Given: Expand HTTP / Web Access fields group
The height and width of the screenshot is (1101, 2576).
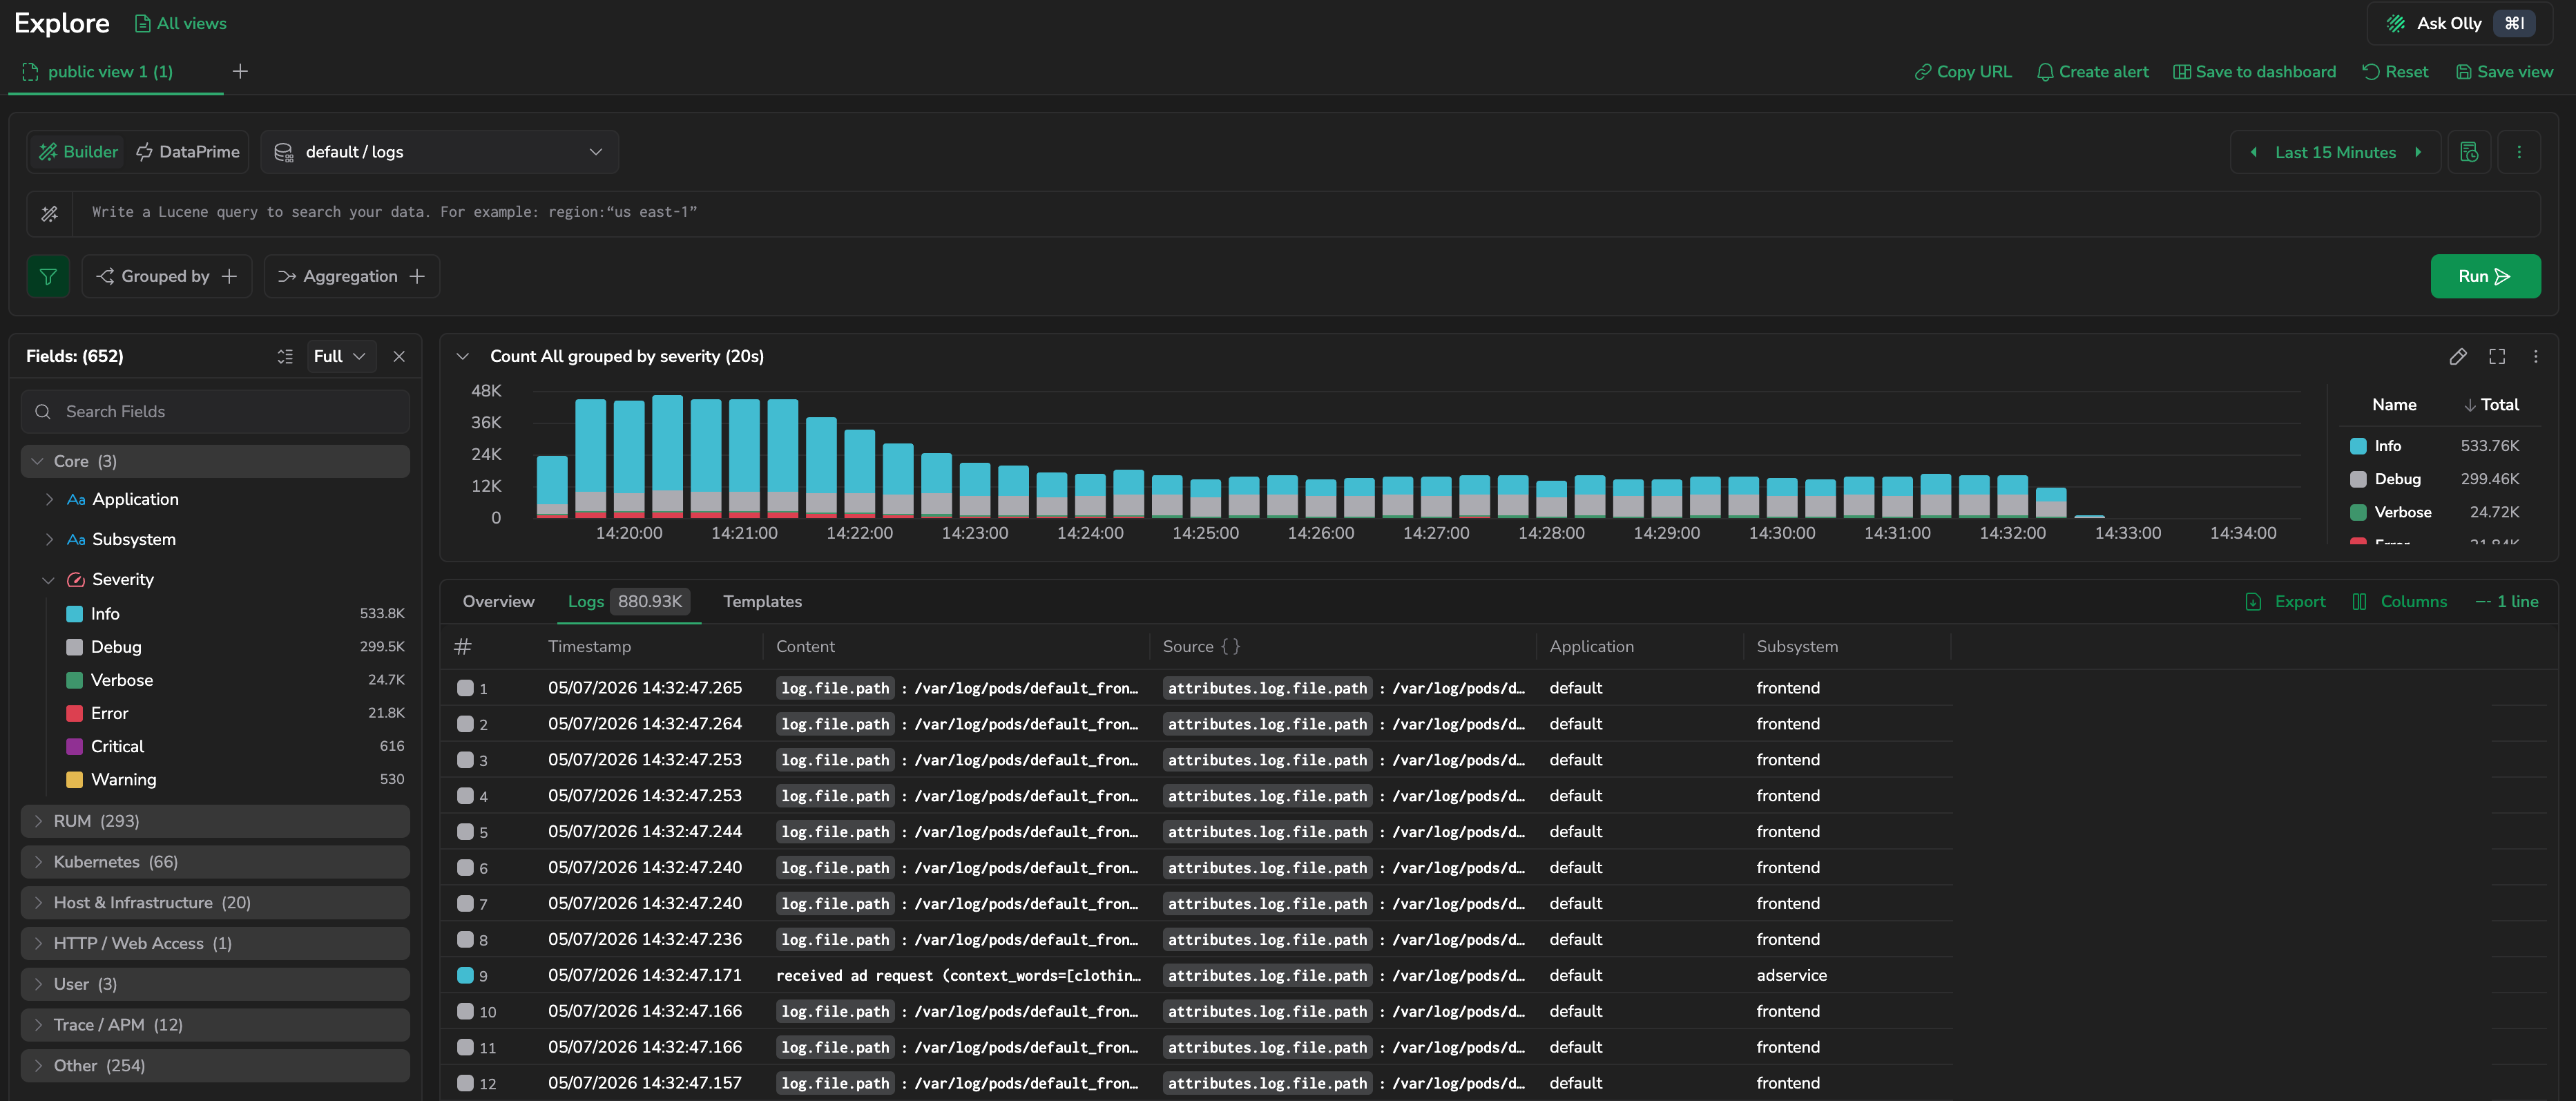Looking at the screenshot, I should pyautogui.click(x=215, y=944).
